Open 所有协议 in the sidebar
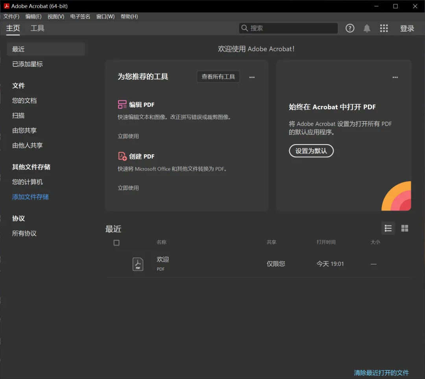Image resolution: width=425 pixels, height=379 pixels. tap(24, 233)
